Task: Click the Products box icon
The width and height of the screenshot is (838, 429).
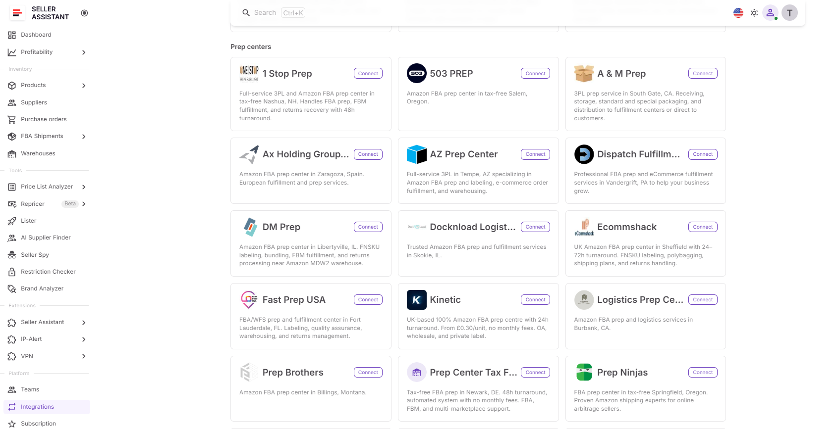Action: click(12, 86)
